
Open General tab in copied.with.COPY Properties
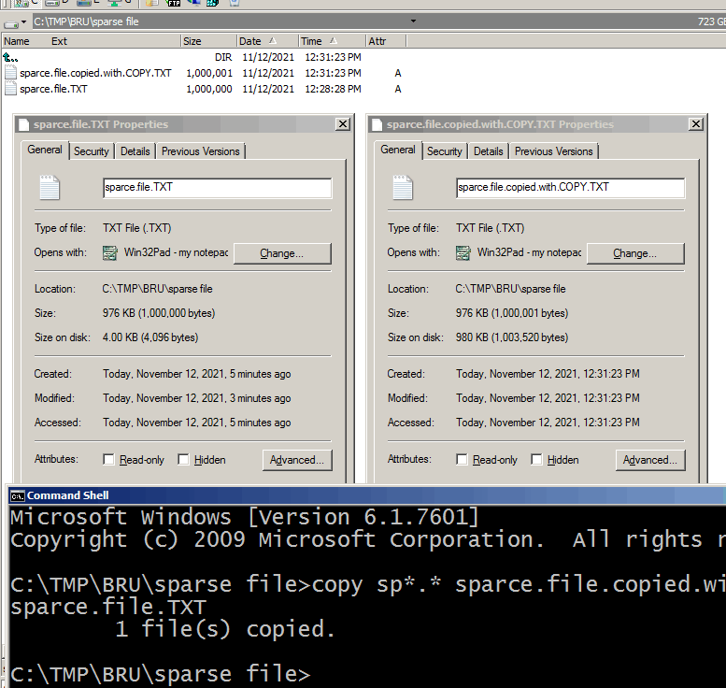pyautogui.click(x=398, y=150)
